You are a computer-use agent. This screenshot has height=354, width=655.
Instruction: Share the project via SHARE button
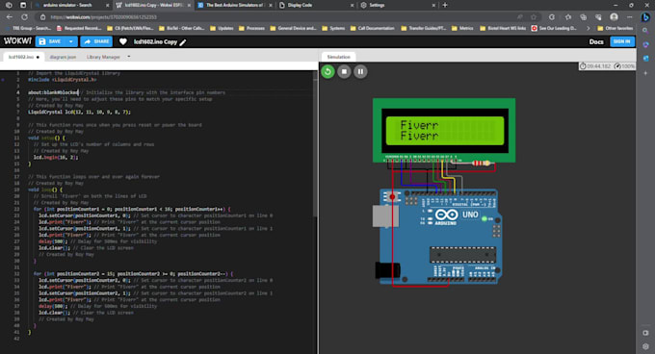tap(96, 41)
